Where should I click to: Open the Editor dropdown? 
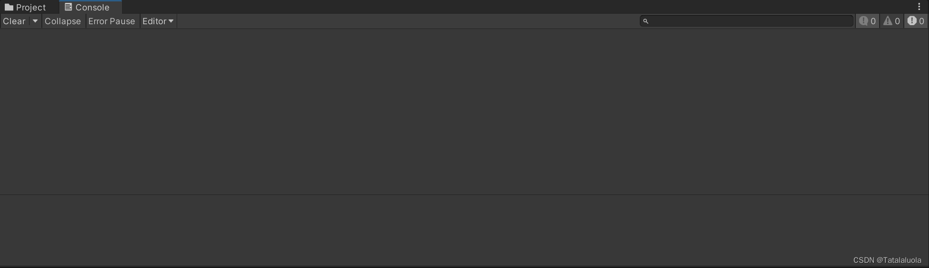click(x=158, y=21)
